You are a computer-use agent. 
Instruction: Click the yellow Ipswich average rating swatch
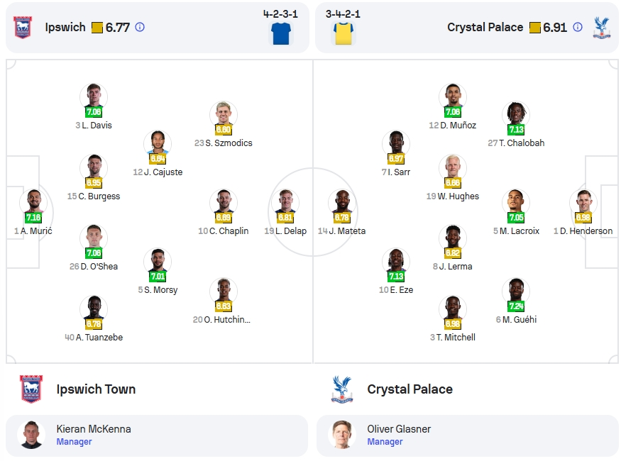point(97,28)
